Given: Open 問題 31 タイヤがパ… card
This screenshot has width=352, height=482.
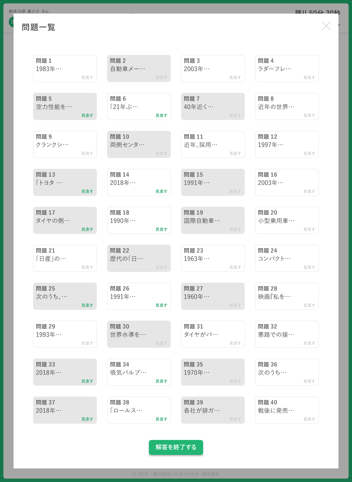Looking at the screenshot, I should [x=213, y=334].
